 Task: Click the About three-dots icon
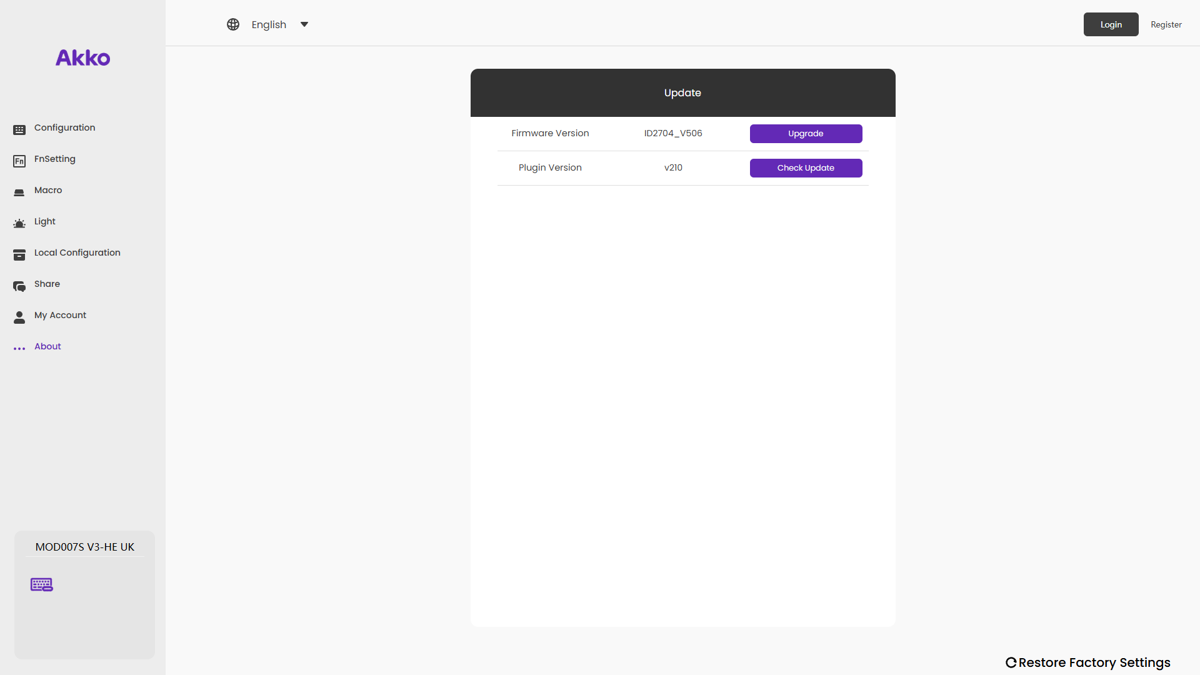click(19, 348)
